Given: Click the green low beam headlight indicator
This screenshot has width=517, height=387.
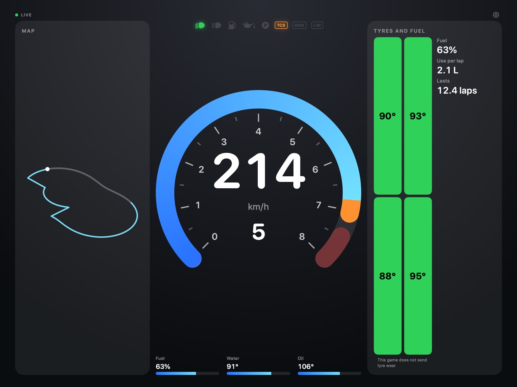Looking at the screenshot, I should pos(200,25).
